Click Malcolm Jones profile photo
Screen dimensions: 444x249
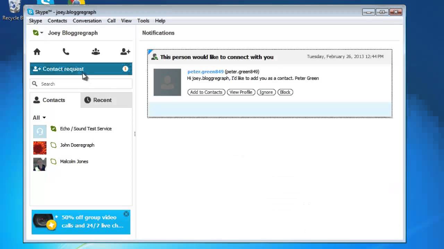pos(40,164)
